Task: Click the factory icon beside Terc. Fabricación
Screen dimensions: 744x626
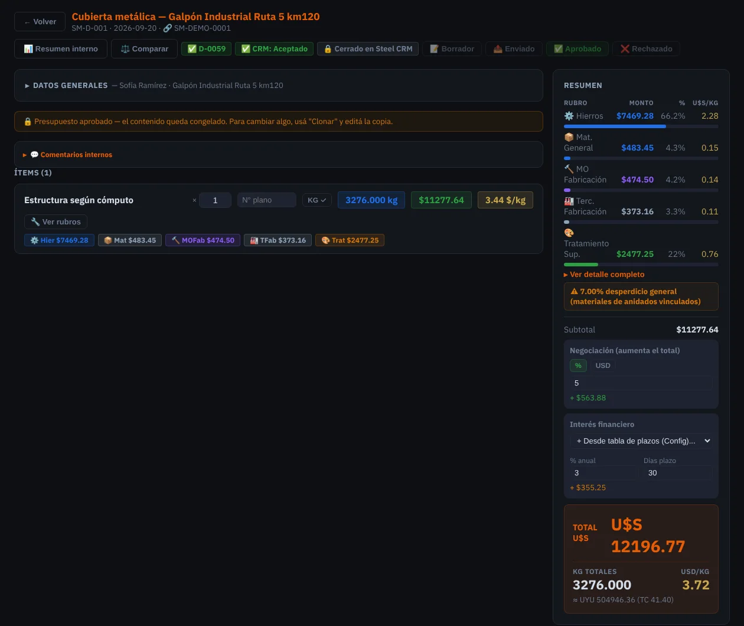Action: [569, 201]
